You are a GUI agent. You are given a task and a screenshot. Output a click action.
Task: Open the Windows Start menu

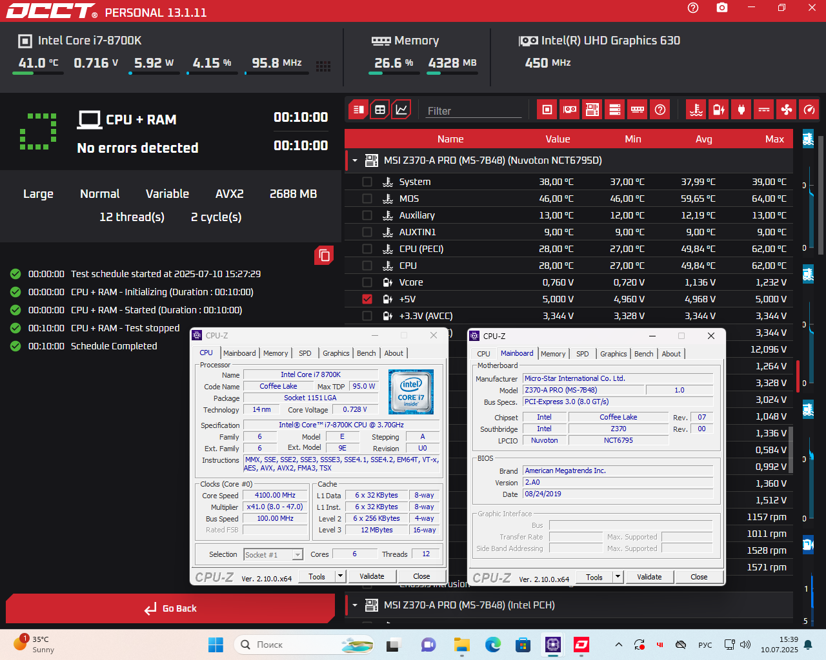[216, 645]
